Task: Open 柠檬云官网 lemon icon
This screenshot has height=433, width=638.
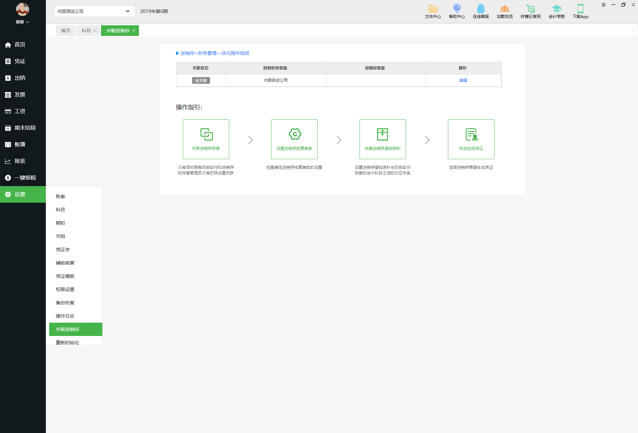Action: (530, 9)
